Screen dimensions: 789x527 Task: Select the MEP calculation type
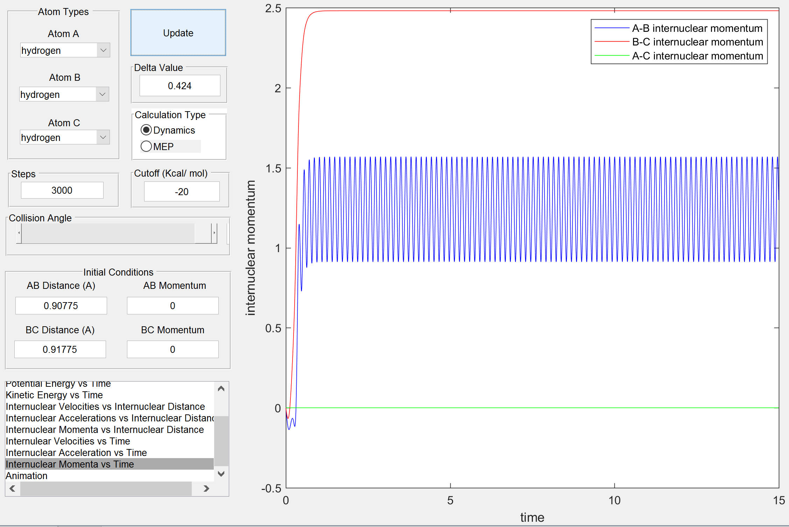146,146
